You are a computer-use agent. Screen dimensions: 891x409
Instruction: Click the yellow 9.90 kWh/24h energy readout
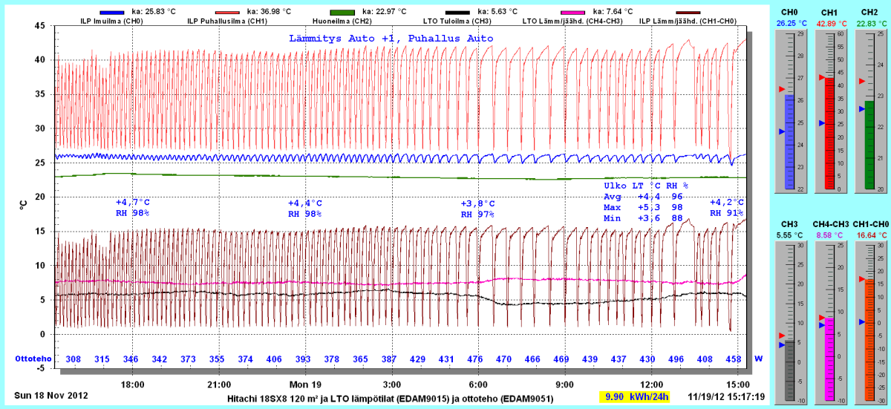pos(635,396)
